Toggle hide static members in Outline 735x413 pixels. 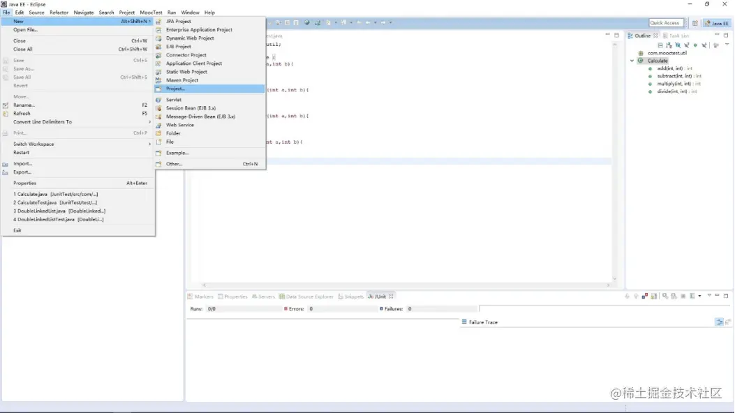click(x=687, y=45)
